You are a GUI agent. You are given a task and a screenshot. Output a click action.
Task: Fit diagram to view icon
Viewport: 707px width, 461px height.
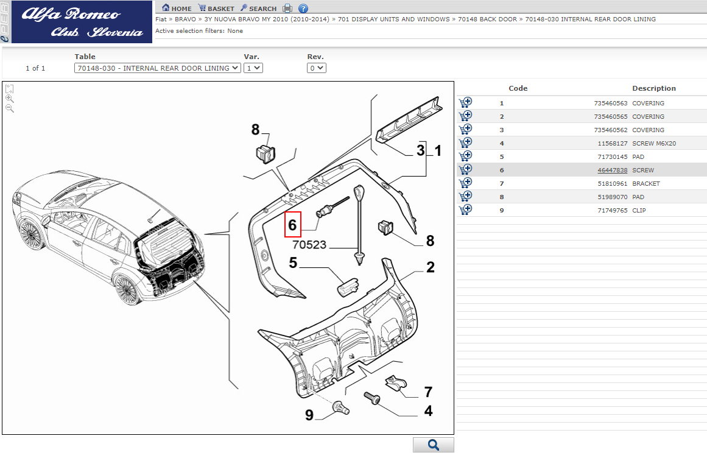coord(9,88)
